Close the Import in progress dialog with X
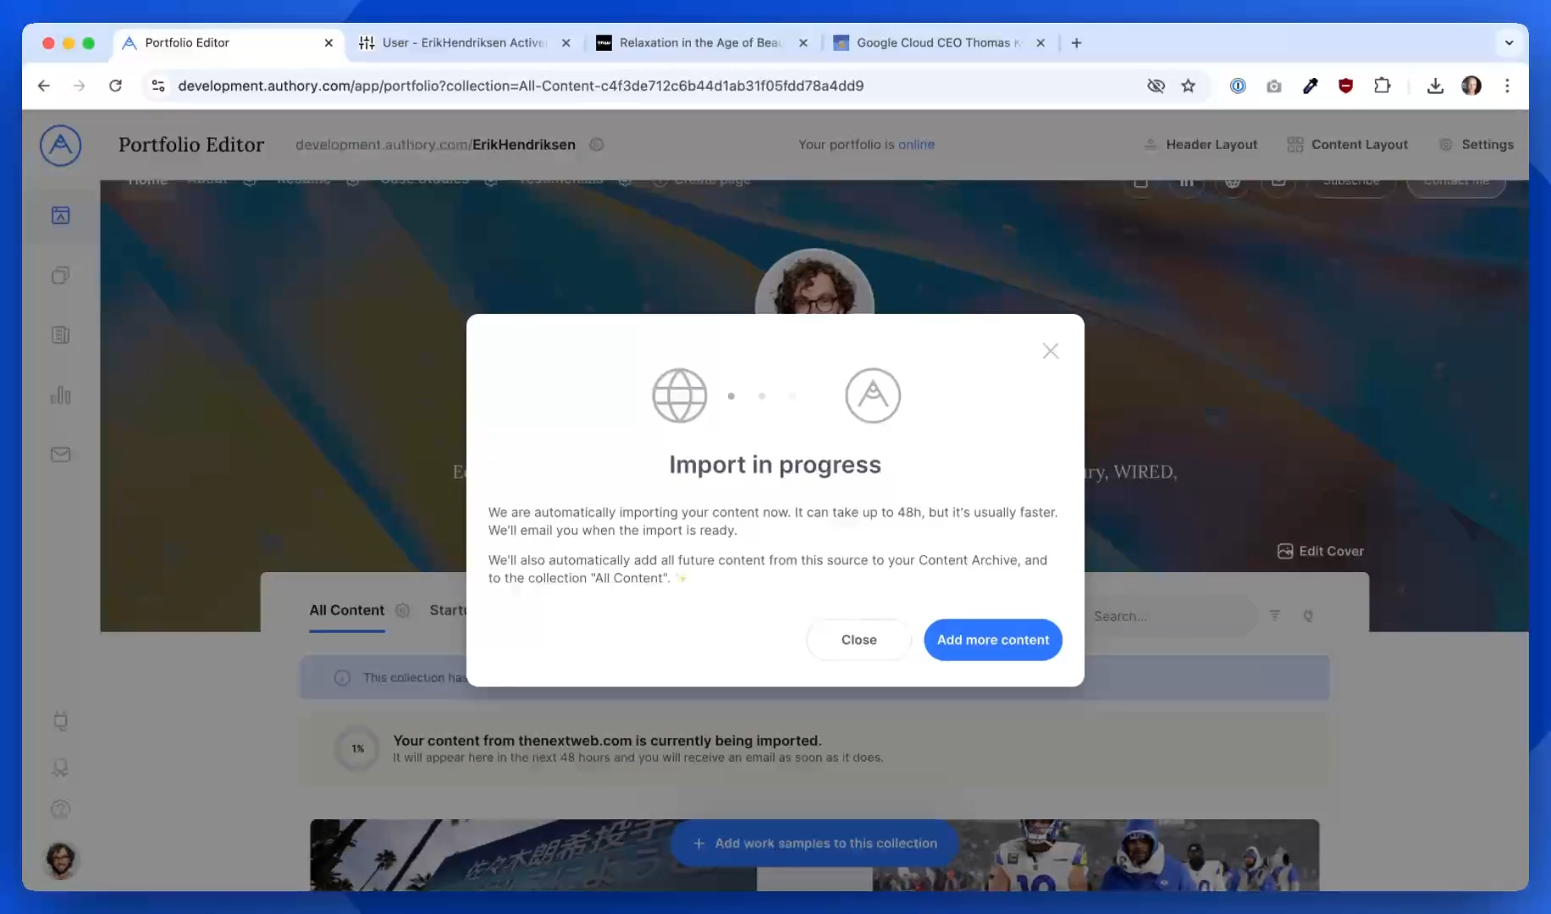 coord(1051,350)
